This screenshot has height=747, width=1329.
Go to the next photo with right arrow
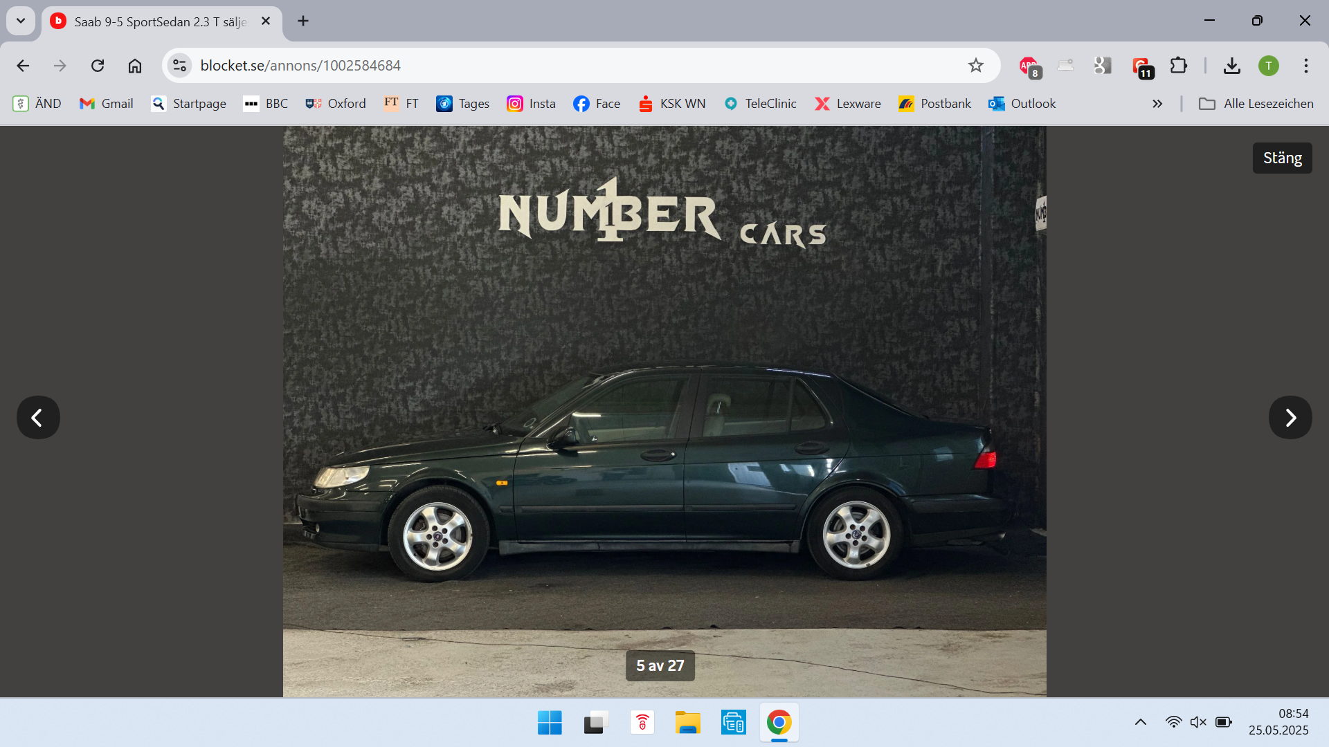point(1290,417)
